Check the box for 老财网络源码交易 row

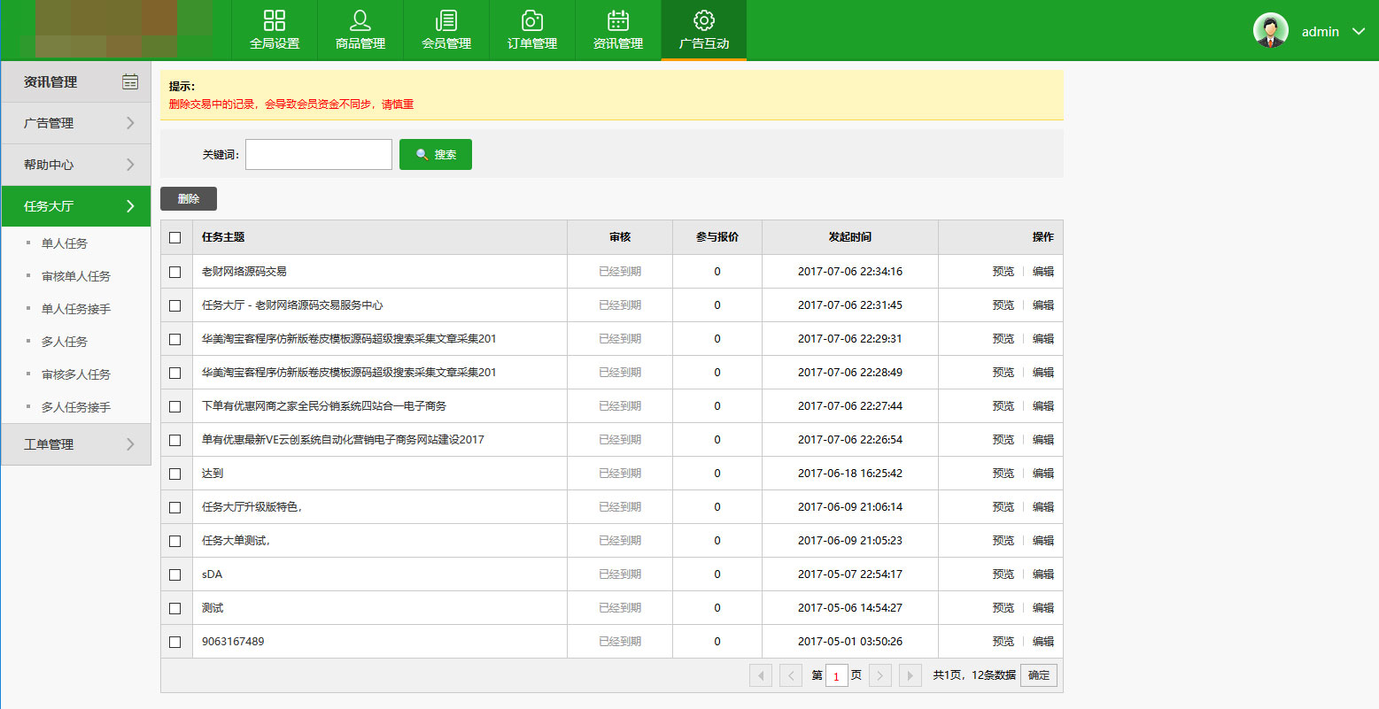pos(175,272)
